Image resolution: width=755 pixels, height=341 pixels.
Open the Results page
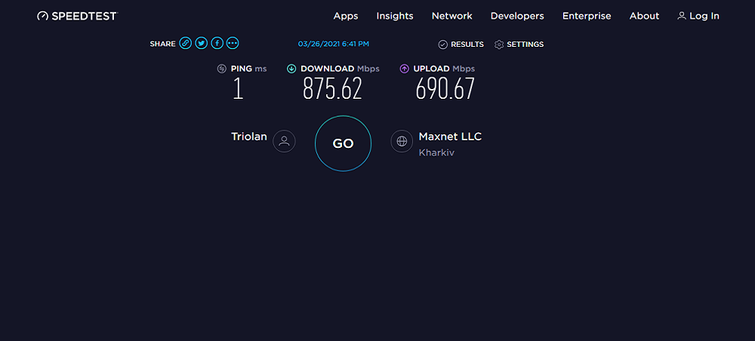tap(461, 45)
